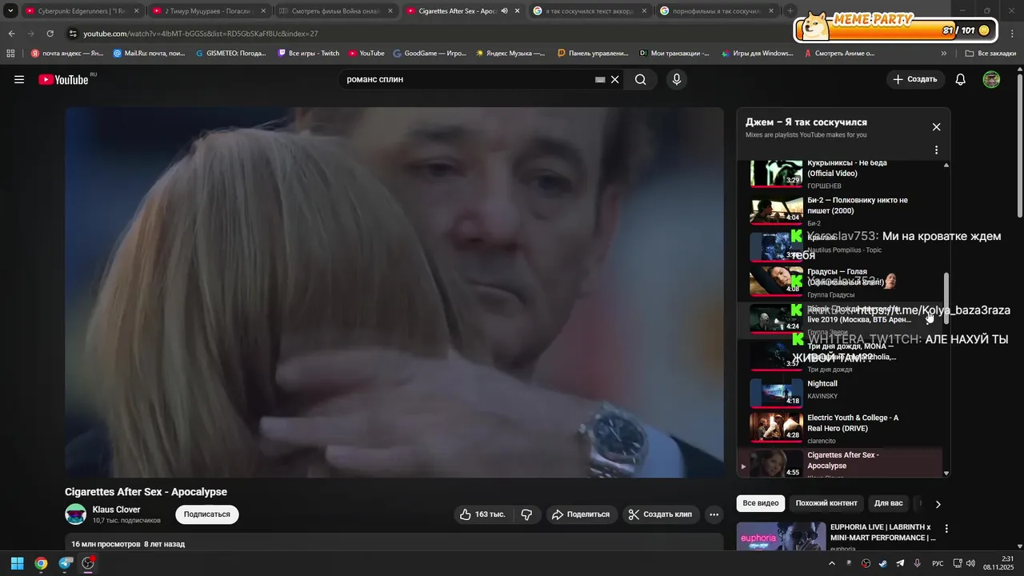
Task: Click the Создать клип button
Action: click(661, 514)
